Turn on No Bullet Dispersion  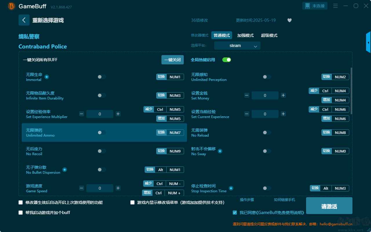click(102, 170)
